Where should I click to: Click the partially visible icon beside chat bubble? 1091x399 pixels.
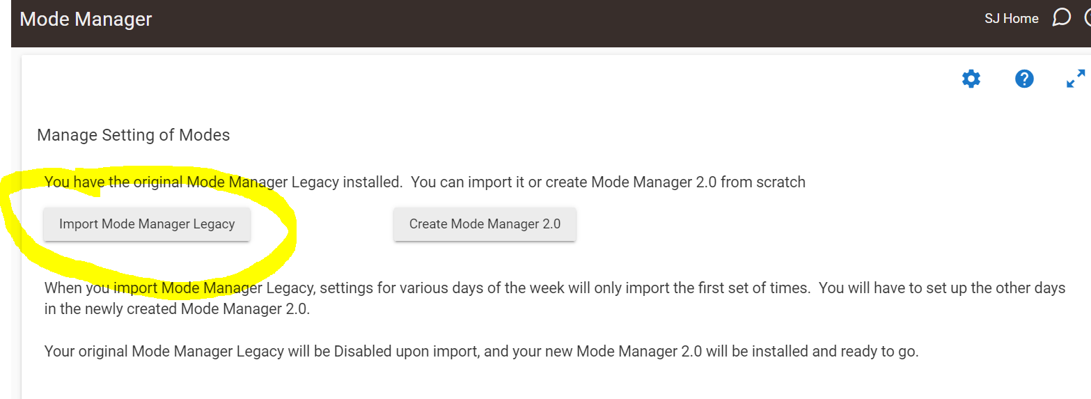coord(1088,18)
